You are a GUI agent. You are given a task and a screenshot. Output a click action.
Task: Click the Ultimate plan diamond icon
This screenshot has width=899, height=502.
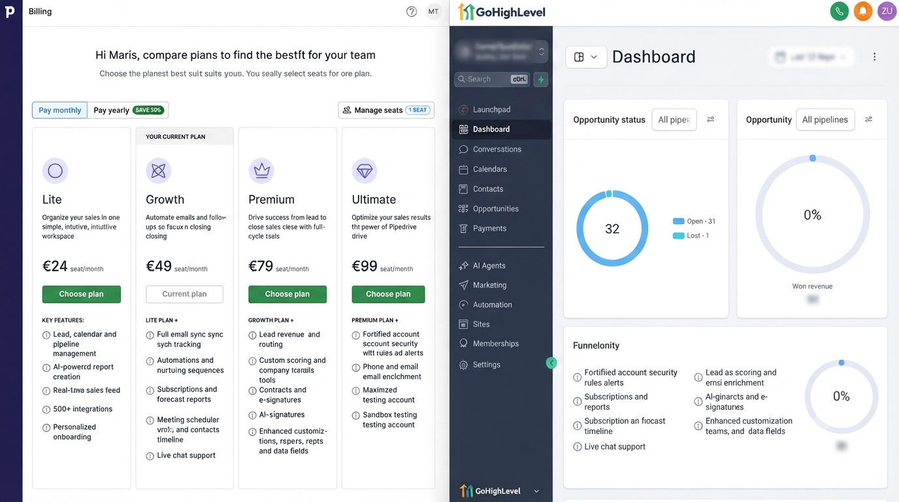coord(365,171)
